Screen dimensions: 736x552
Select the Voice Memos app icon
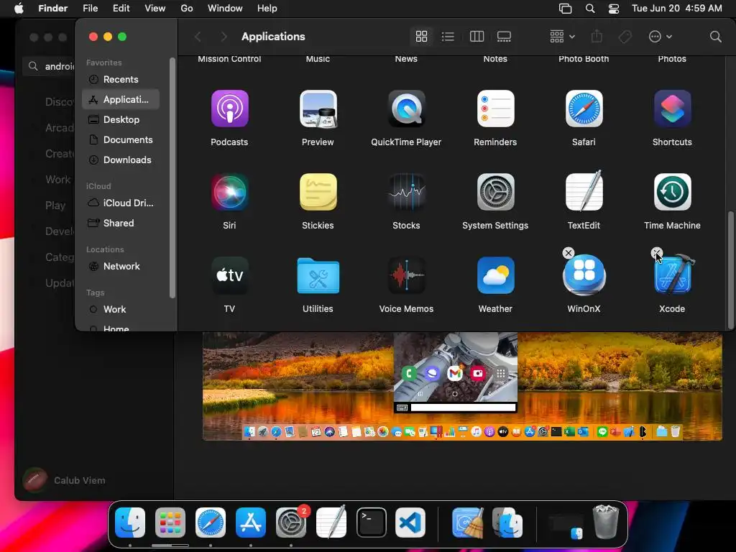pyautogui.click(x=407, y=275)
